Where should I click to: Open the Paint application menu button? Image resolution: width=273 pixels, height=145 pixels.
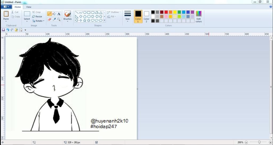point(6,7)
